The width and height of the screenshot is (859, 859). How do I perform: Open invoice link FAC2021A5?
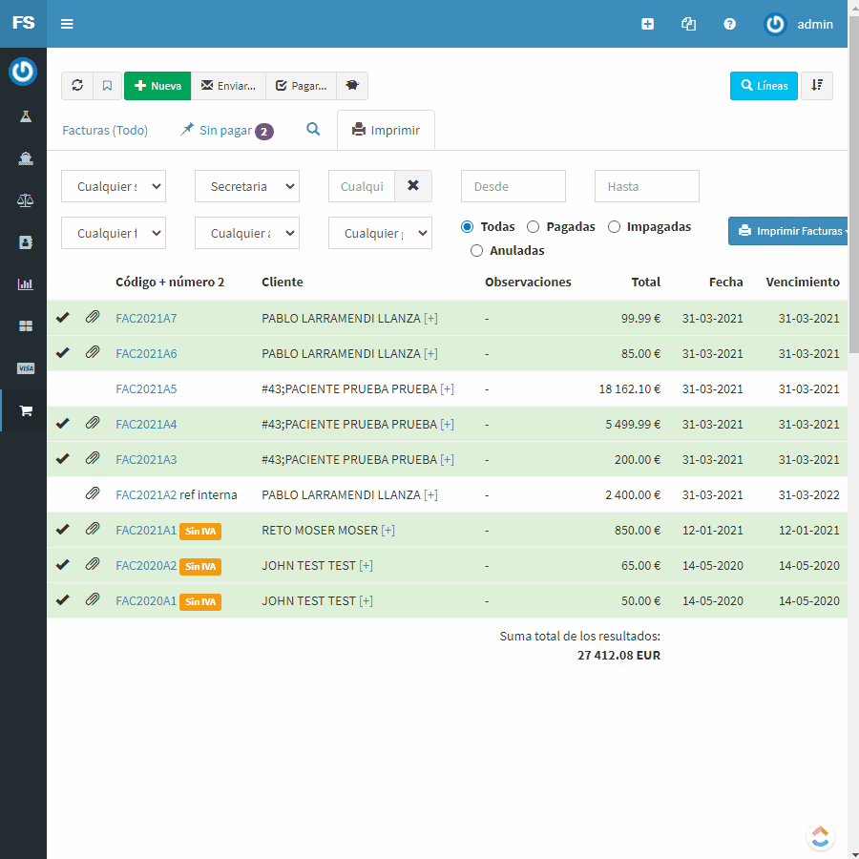click(x=146, y=388)
